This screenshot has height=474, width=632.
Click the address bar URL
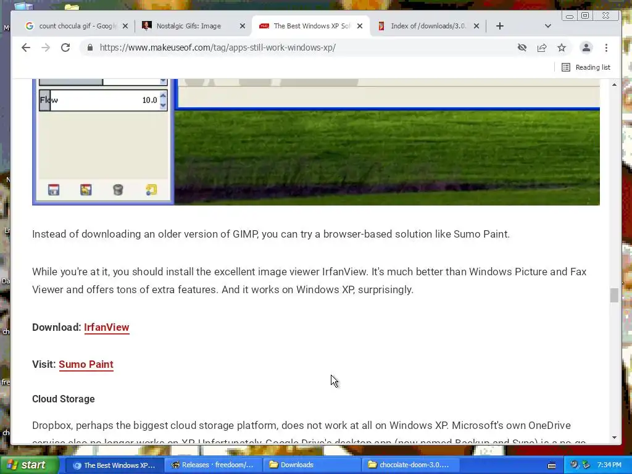click(x=218, y=48)
